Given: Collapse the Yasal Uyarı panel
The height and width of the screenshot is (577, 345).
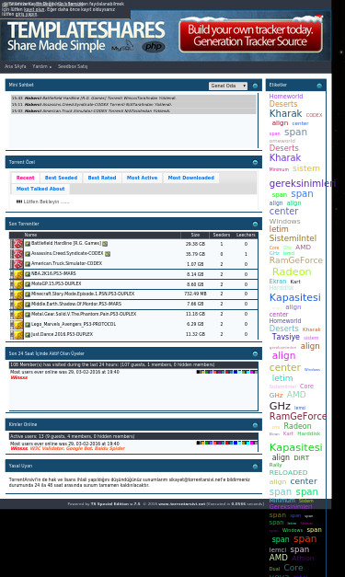Looking at the screenshot, I should pyautogui.click(x=255, y=467).
